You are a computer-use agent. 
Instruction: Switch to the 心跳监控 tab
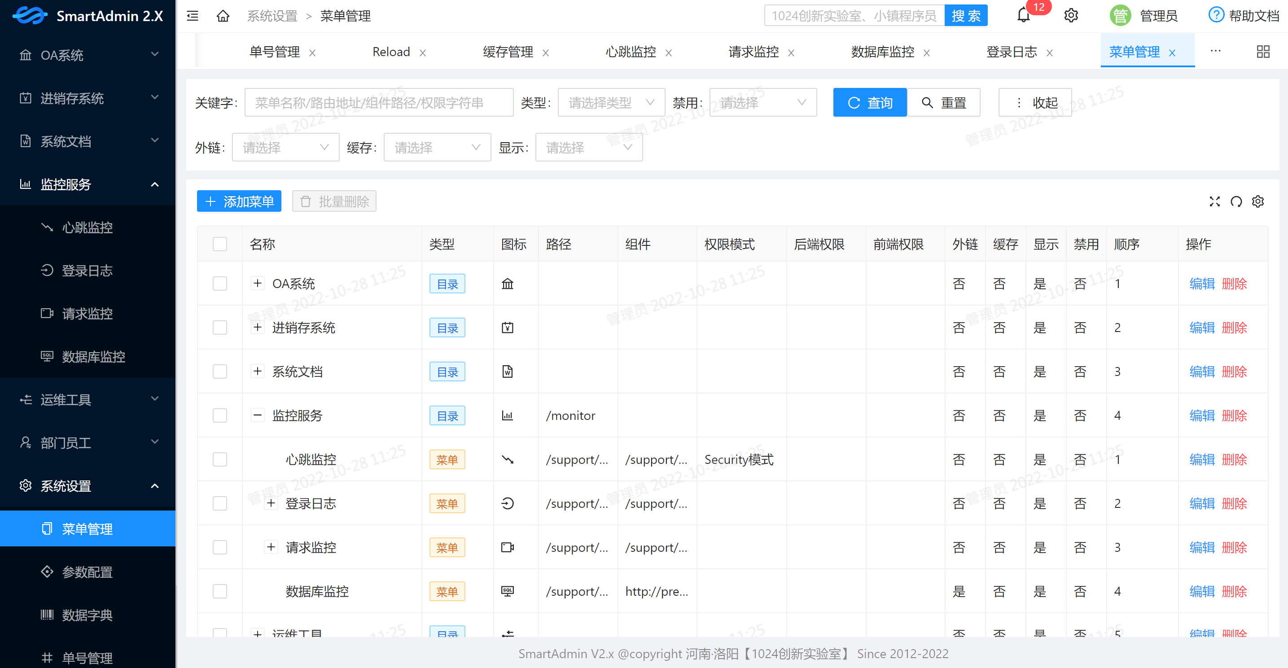point(630,52)
